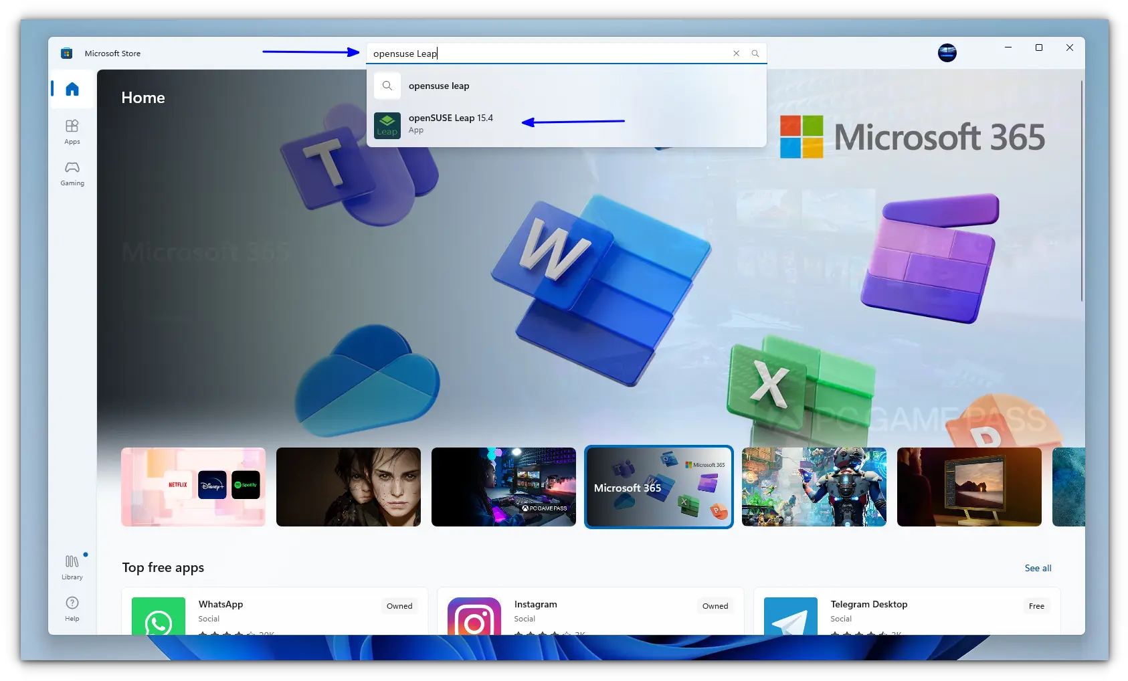Viewport: 1128px width, 681px height.
Task: Open the WhatsApp app card
Action: pyautogui.click(x=274, y=611)
